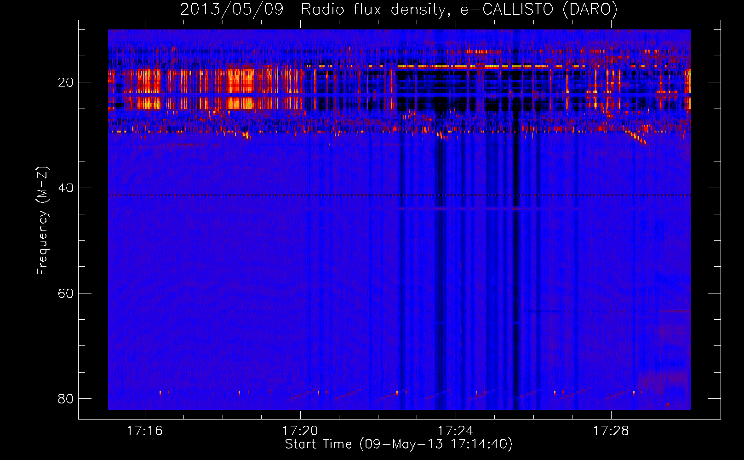Image resolution: width=744 pixels, height=460 pixels.
Task: Click the 60 frequency tick label
Action: pyautogui.click(x=66, y=293)
